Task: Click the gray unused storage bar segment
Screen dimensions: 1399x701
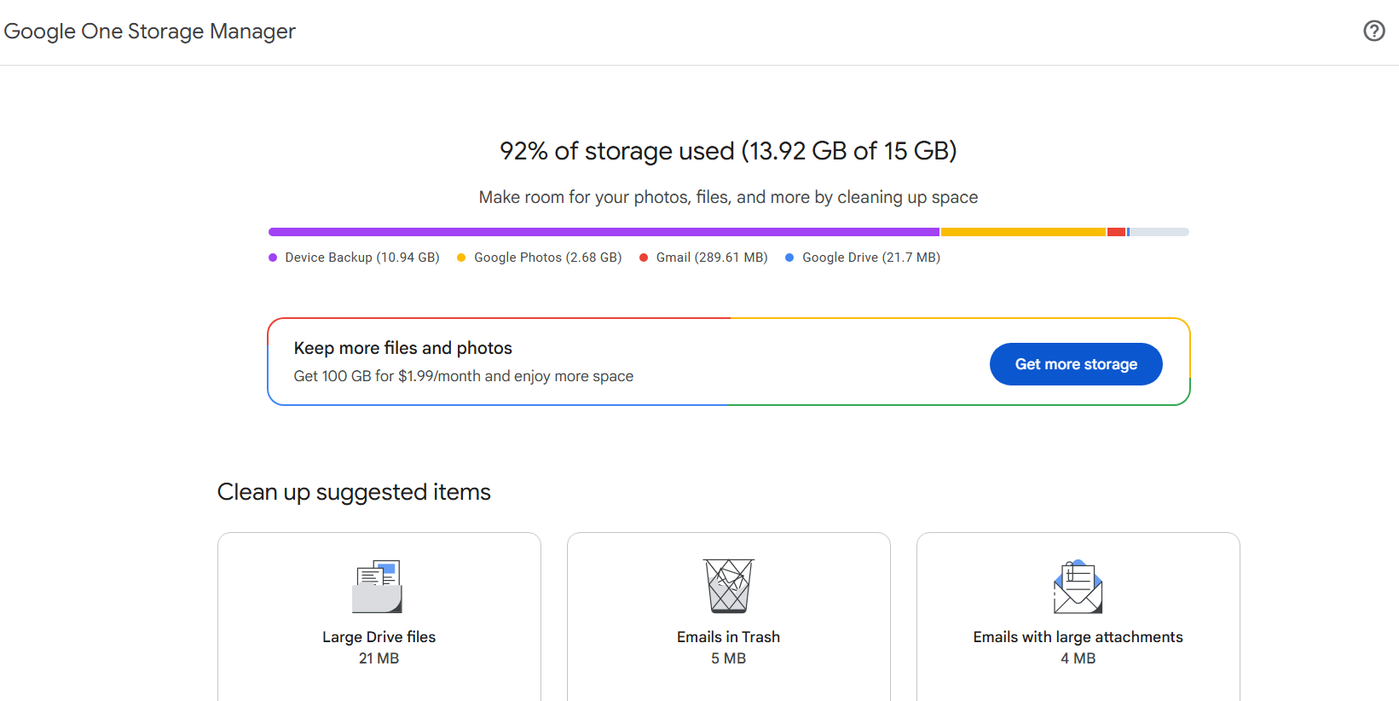Action: click(1159, 232)
